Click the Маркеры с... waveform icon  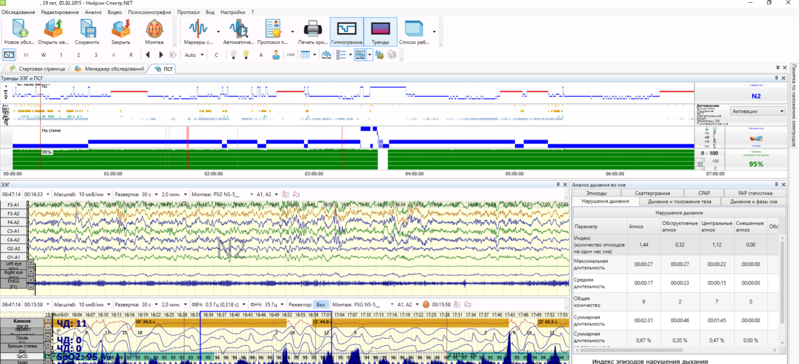(x=198, y=29)
